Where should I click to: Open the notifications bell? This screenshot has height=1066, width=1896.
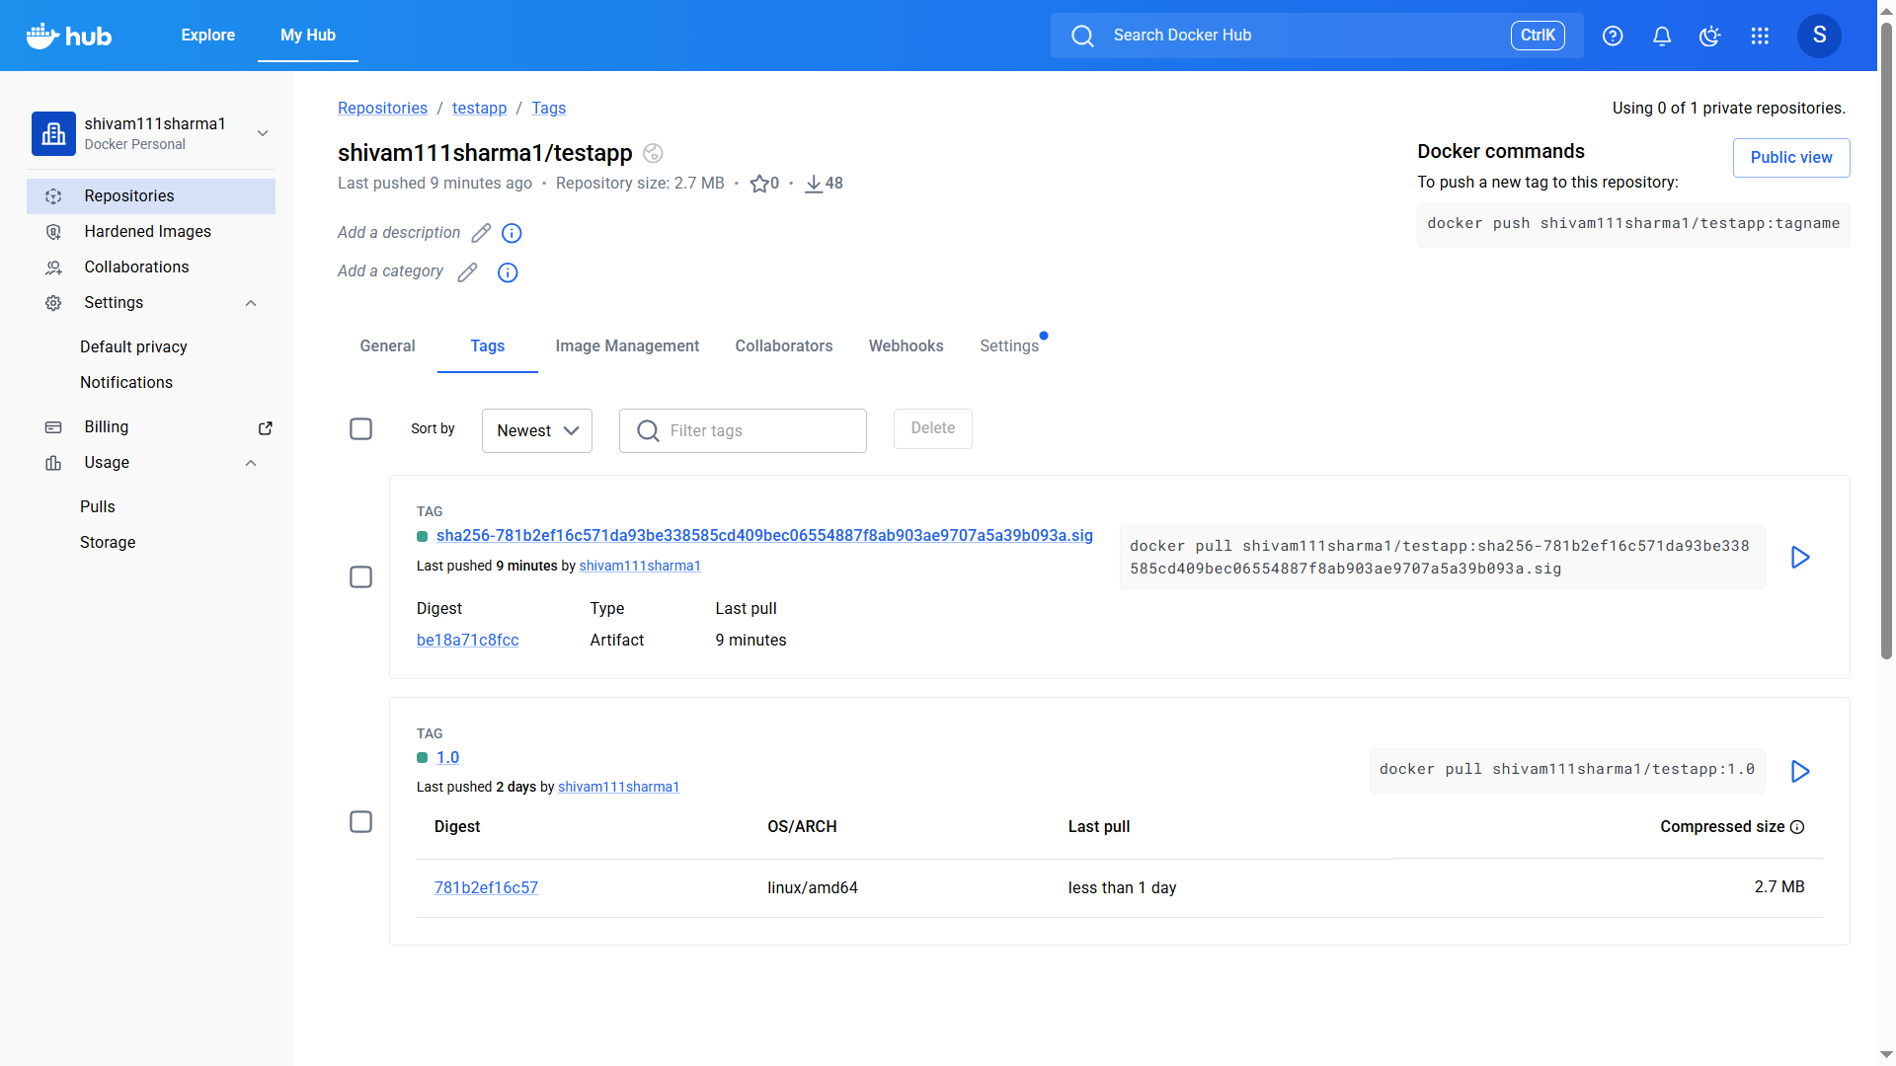coord(1661,36)
